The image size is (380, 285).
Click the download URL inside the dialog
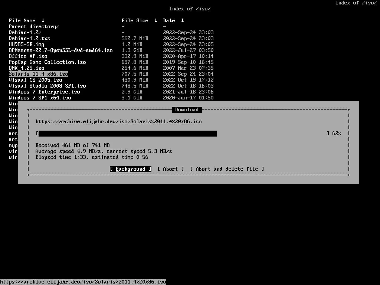[118, 121]
